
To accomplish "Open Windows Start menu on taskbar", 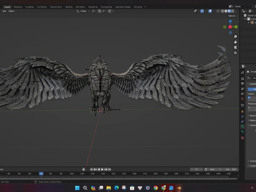I will click(77, 188).
